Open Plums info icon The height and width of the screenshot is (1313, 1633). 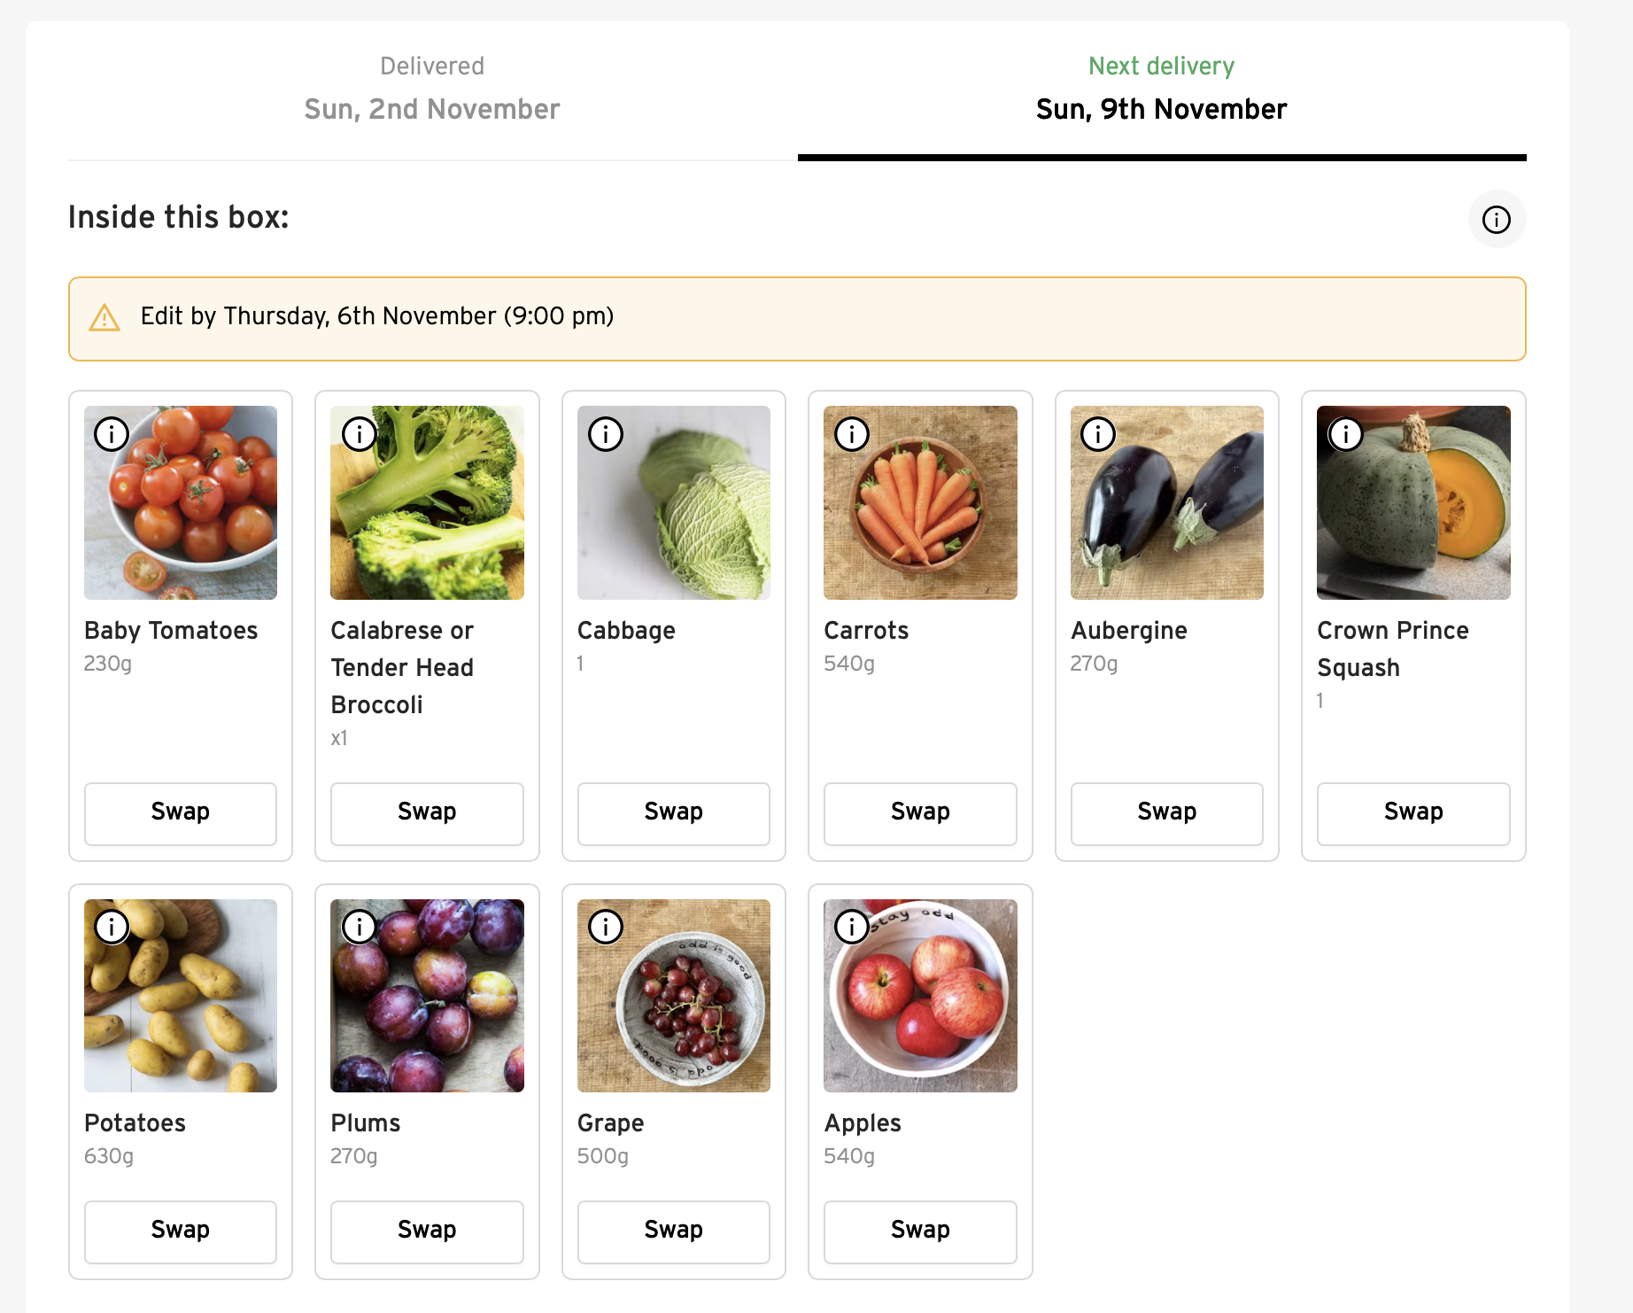coord(359,927)
